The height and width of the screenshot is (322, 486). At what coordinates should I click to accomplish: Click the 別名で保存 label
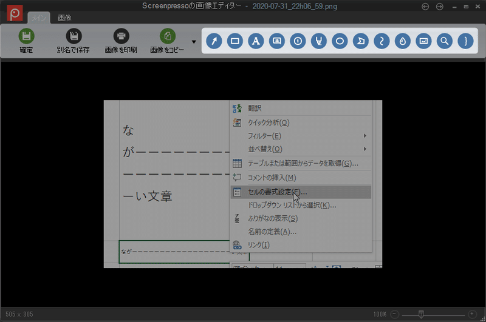[x=73, y=50]
